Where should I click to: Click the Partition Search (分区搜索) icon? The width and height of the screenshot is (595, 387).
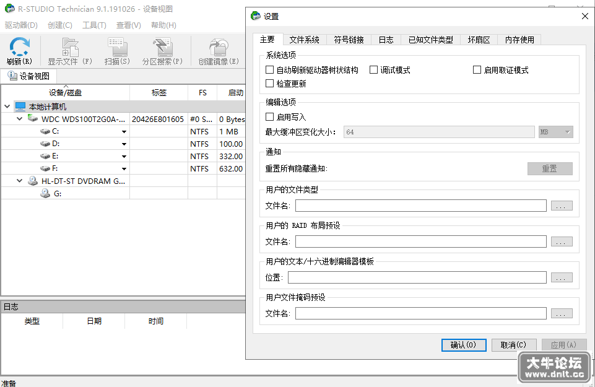pos(162,47)
